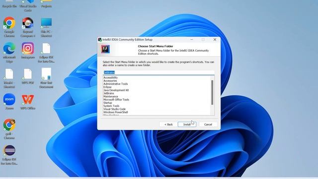
Task: Pick Windows PowerShell folder
Action: click(116, 112)
